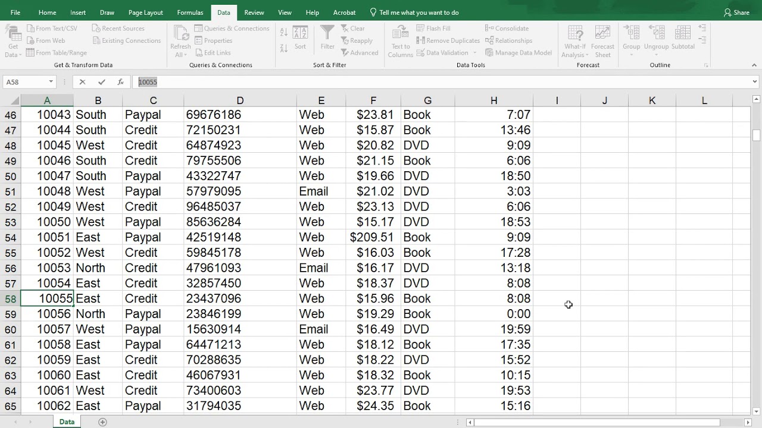Open the Review tab
Screen dimensions: 762x428
[254, 12]
